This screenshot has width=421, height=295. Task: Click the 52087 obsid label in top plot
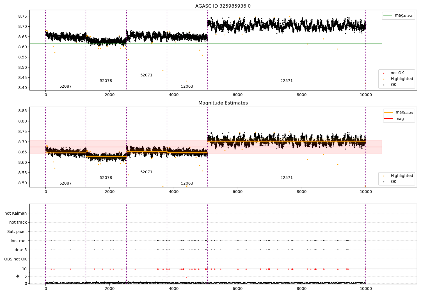coord(65,87)
